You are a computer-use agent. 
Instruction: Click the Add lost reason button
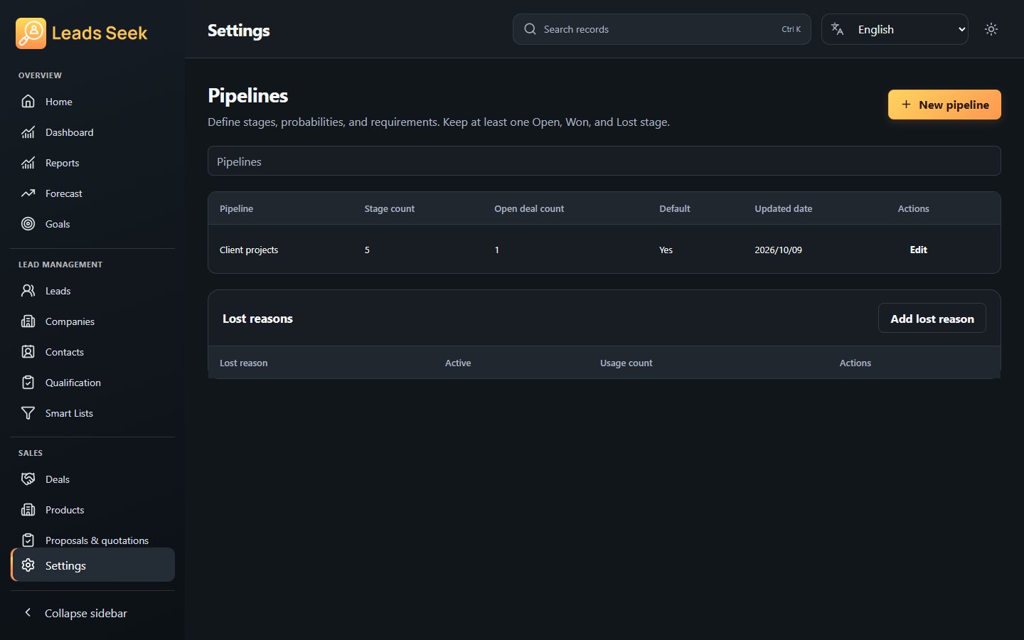tap(932, 319)
